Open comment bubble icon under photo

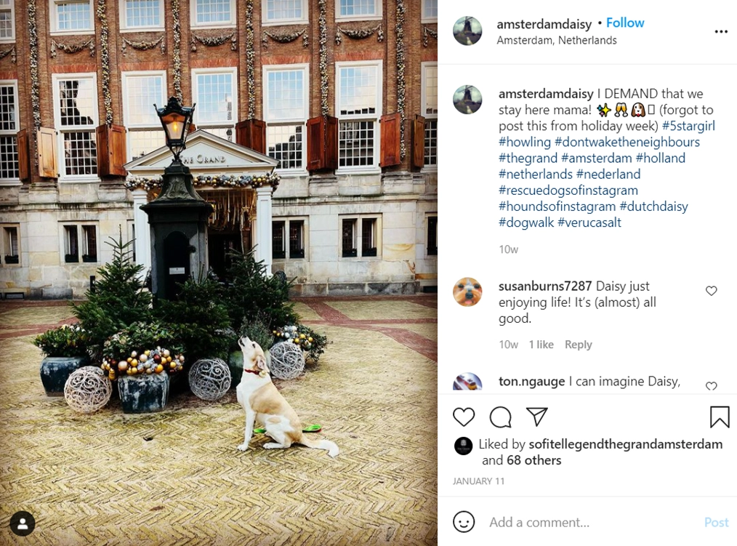[501, 417]
